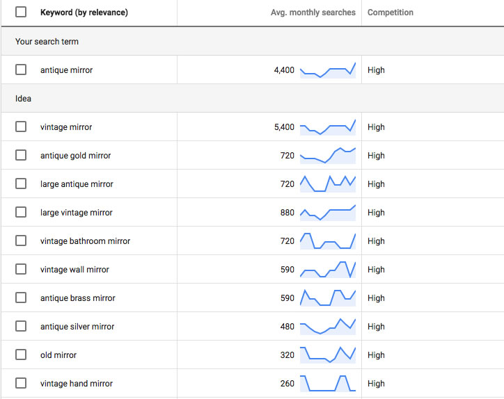Click the 880 monthly searches value

[288, 213]
